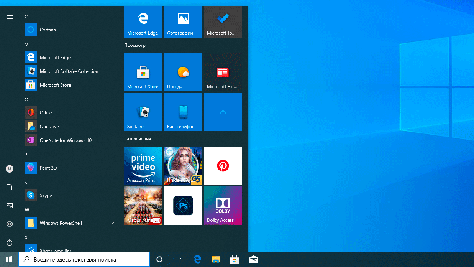Open Cortana from the app list
This screenshot has width=474, height=267.
click(x=48, y=30)
